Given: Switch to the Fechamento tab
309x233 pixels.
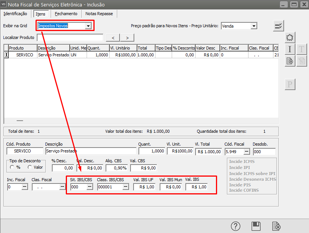Looking at the screenshot, I should (66, 14).
